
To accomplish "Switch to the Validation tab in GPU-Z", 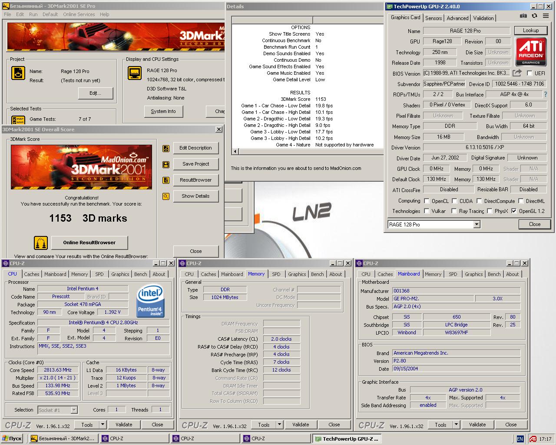I will coord(483,18).
